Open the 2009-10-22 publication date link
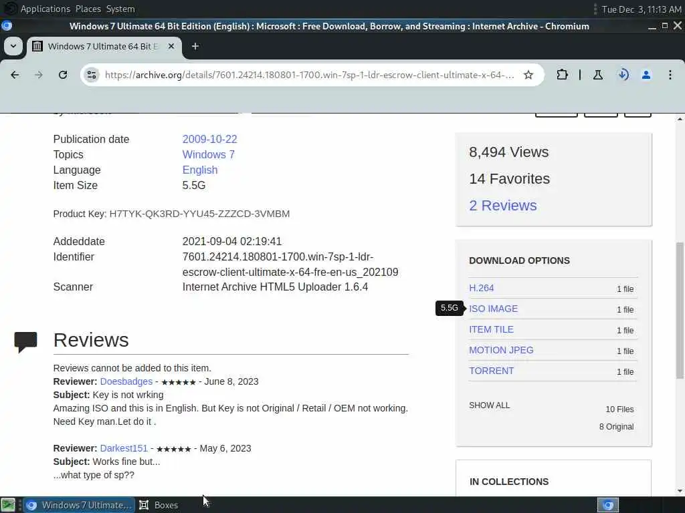This screenshot has height=513, width=685. [x=209, y=139]
